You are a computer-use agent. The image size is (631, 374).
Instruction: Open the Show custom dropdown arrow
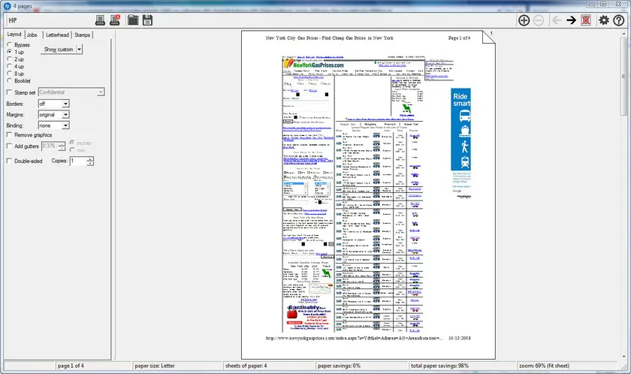[80, 50]
